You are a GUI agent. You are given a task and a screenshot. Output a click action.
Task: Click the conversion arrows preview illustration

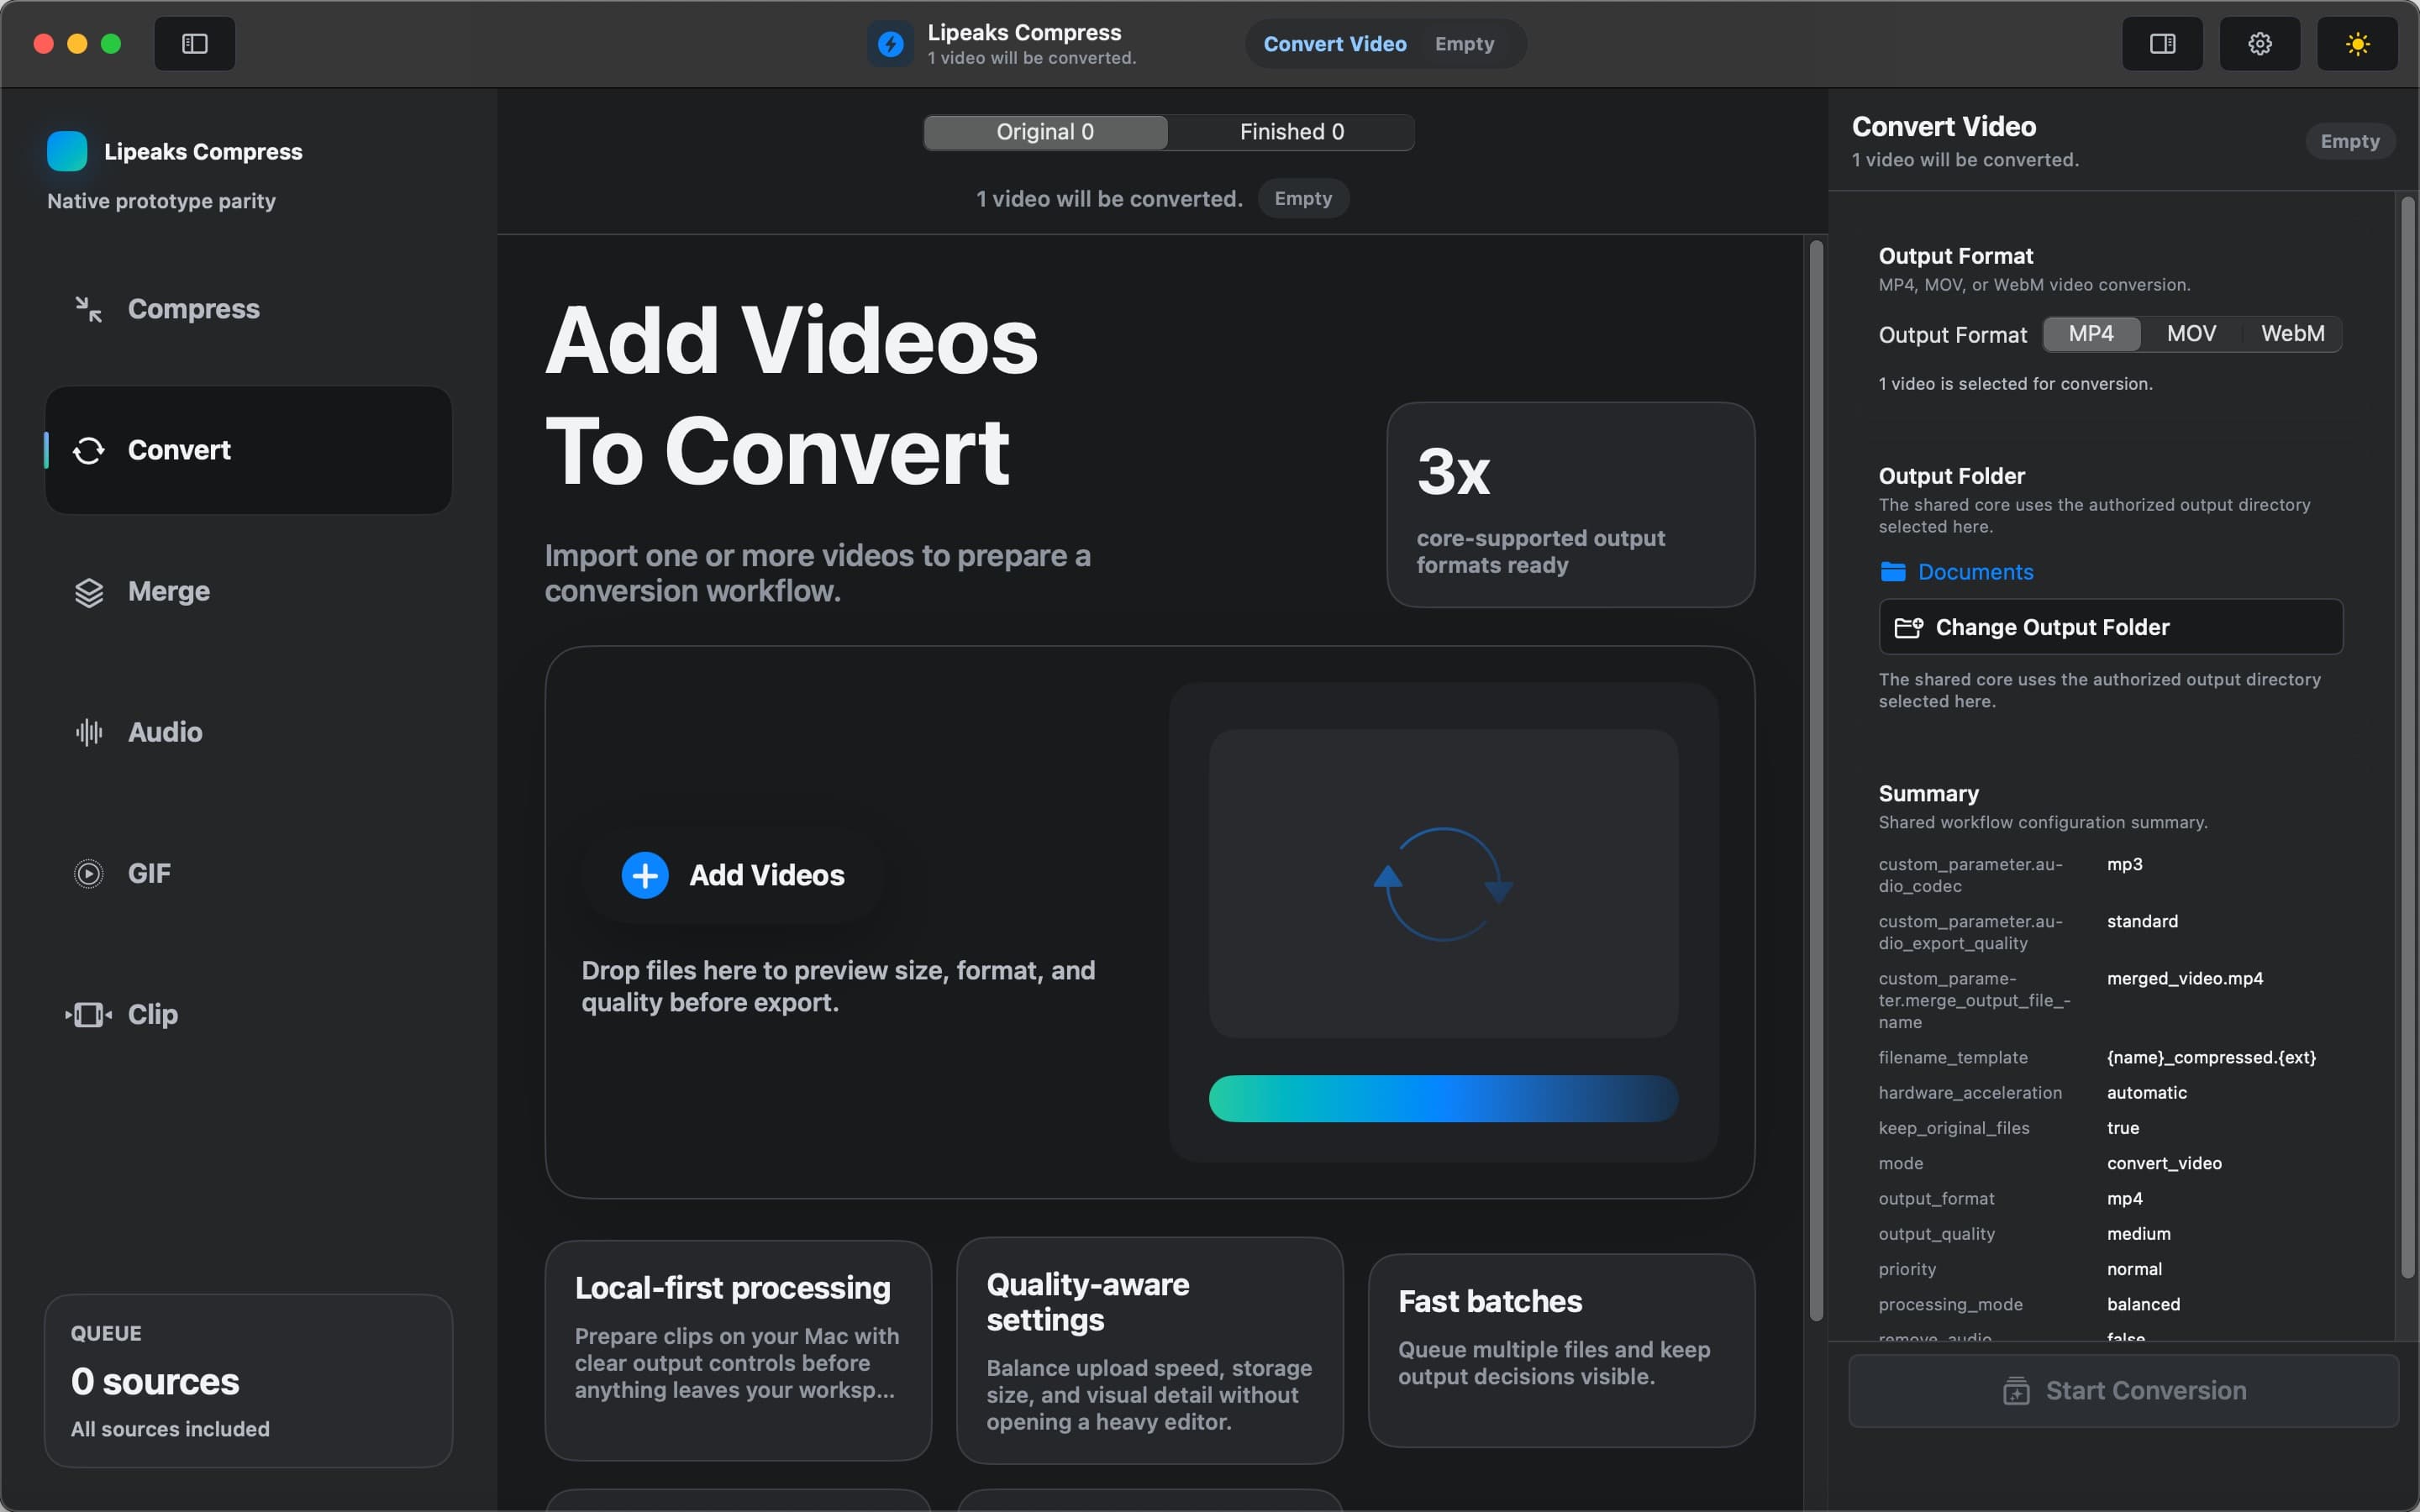(x=1443, y=884)
